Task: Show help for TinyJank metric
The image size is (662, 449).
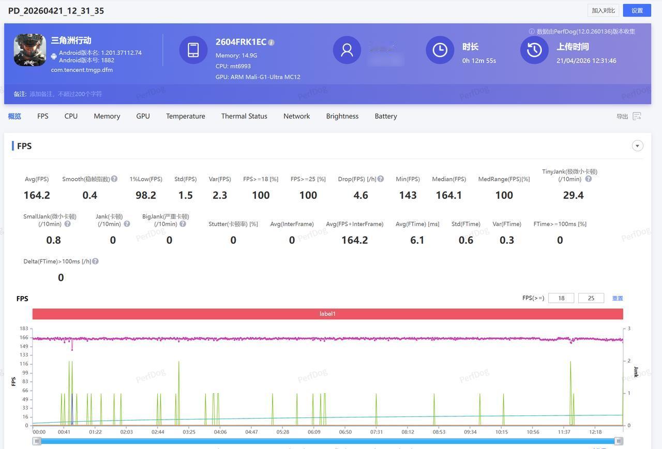Action: pos(588,179)
